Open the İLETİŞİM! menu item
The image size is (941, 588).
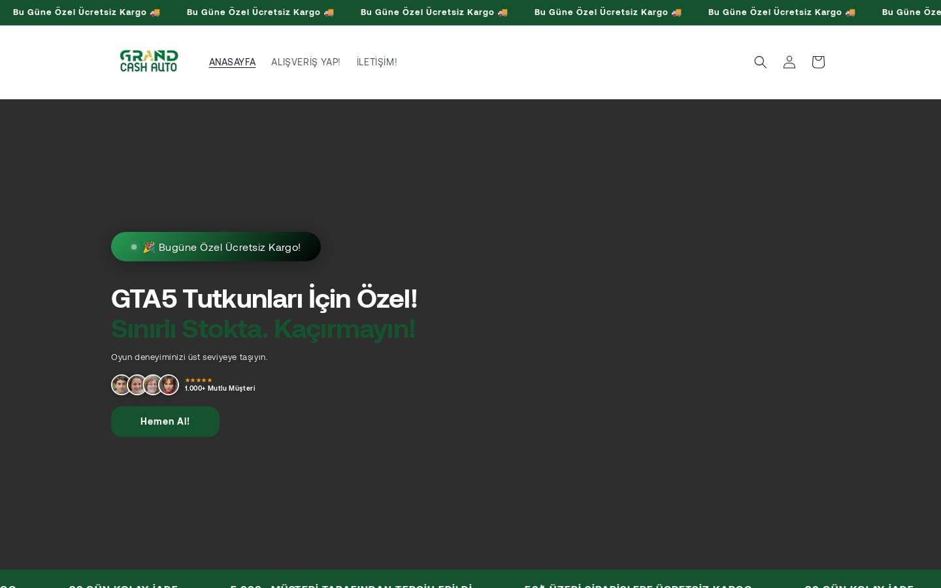coord(376,62)
